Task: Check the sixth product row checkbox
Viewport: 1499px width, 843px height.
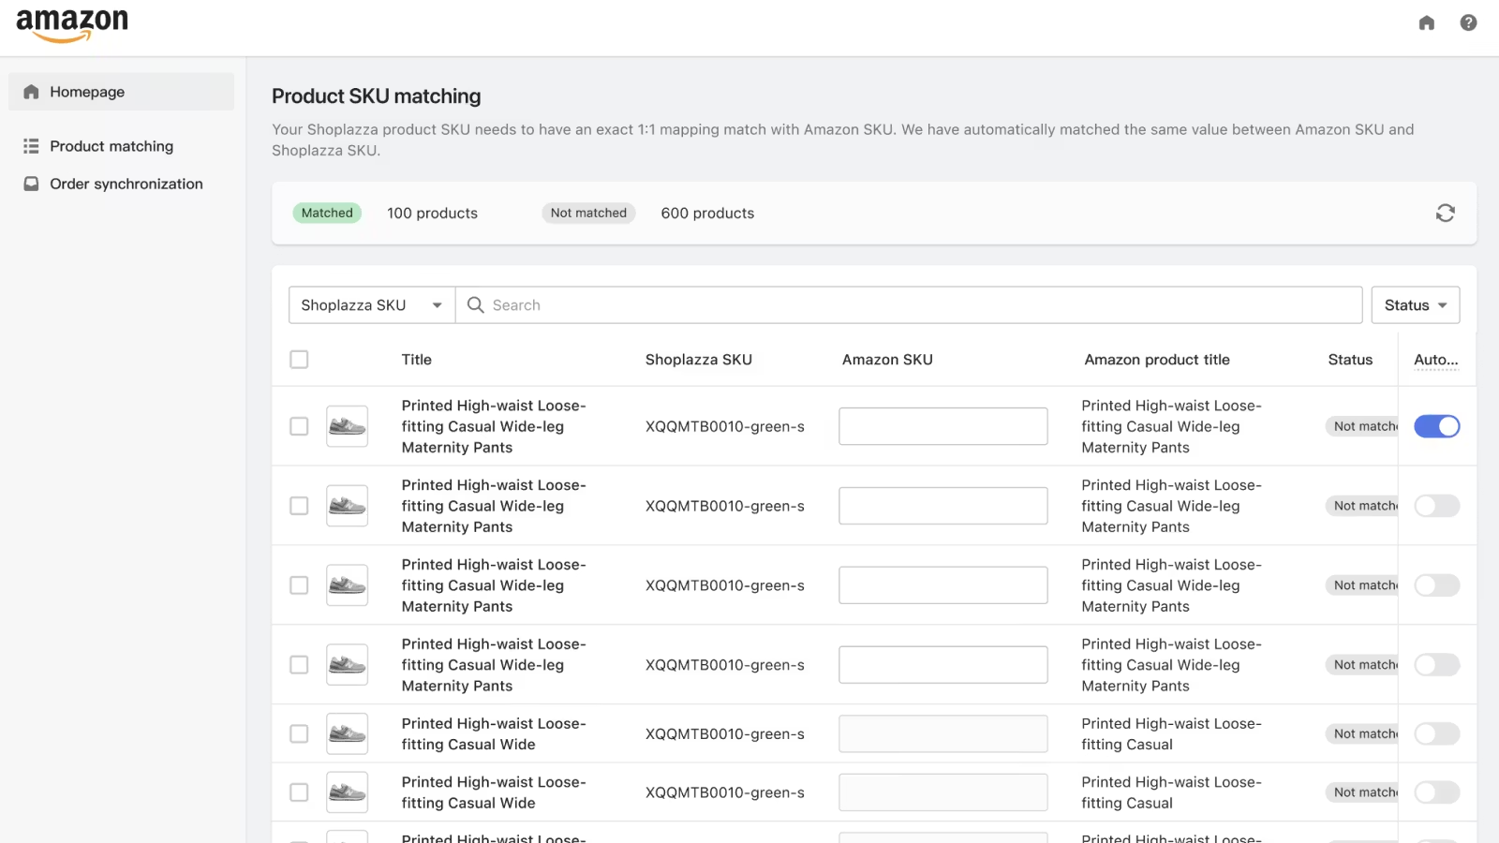Action: tap(299, 792)
